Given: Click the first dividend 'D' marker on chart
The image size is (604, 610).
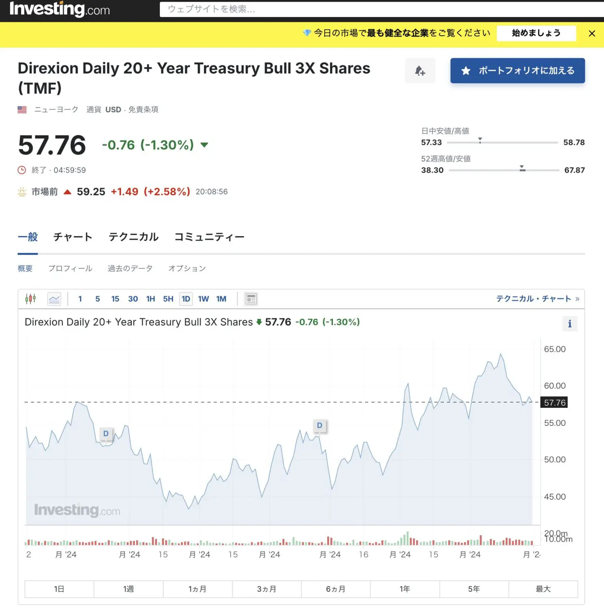Looking at the screenshot, I should click(x=106, y=434).
